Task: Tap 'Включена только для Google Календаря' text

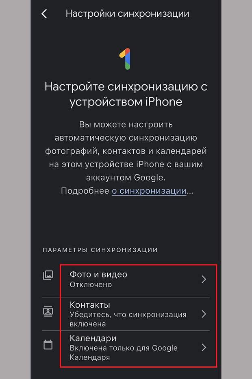Action: point(124,353)
